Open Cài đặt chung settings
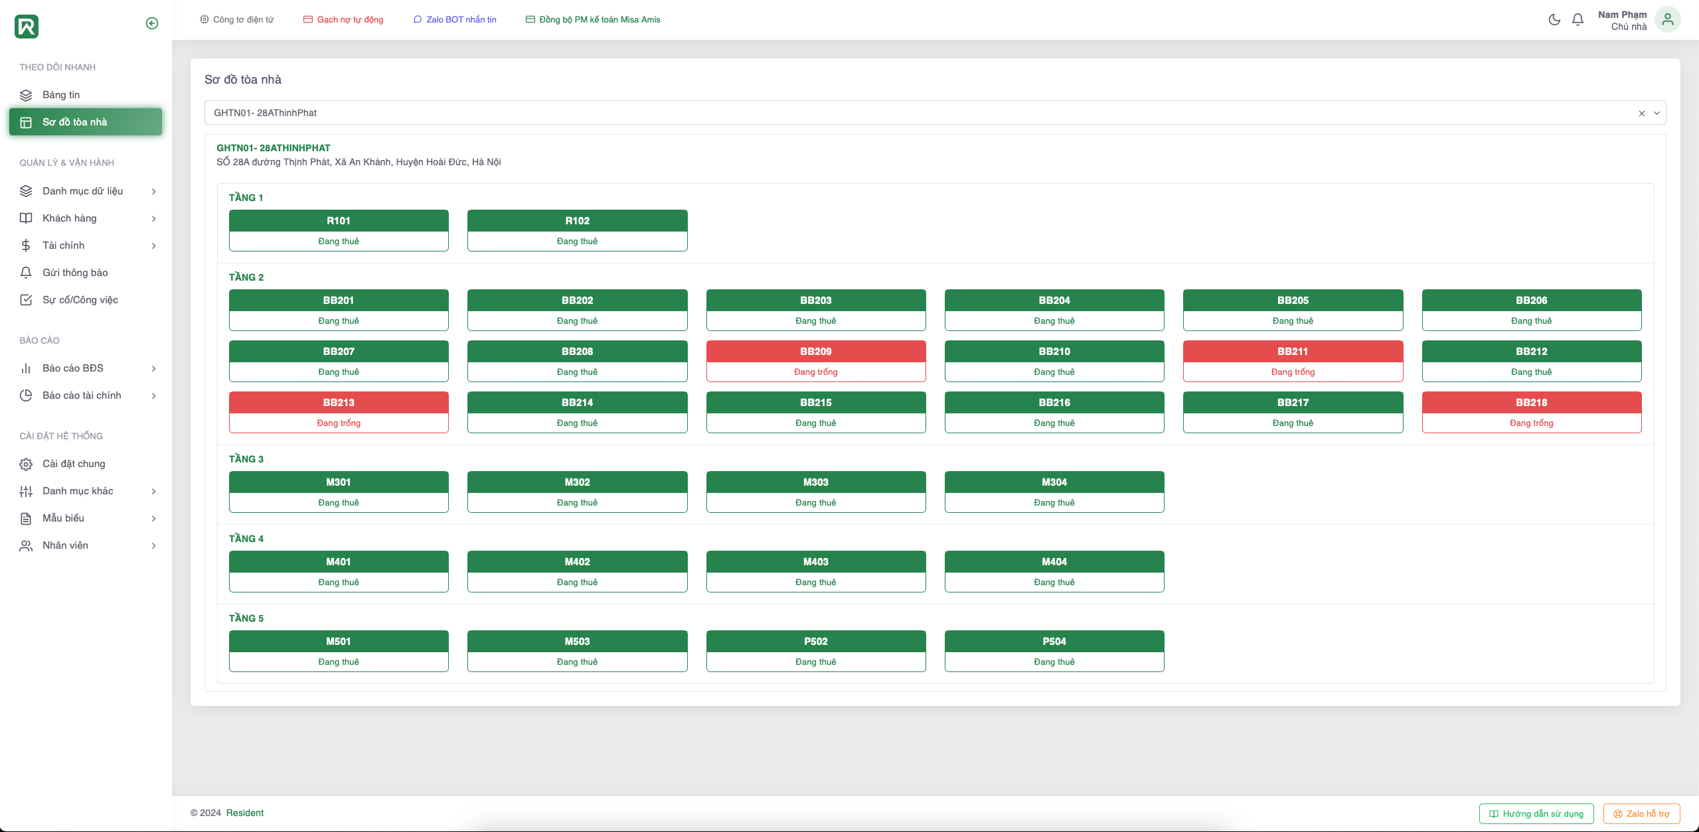 click(x=73, y=464)
